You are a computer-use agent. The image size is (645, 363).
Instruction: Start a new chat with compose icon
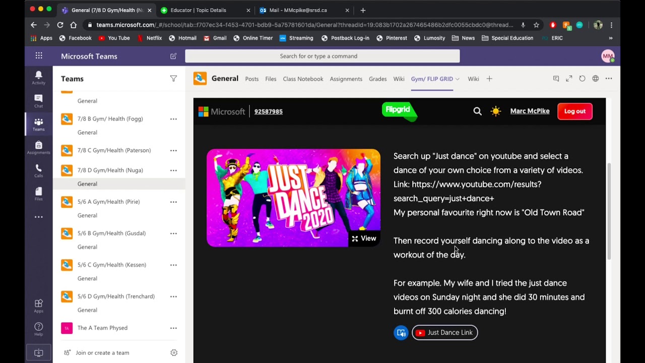click(x=173, y=56)
